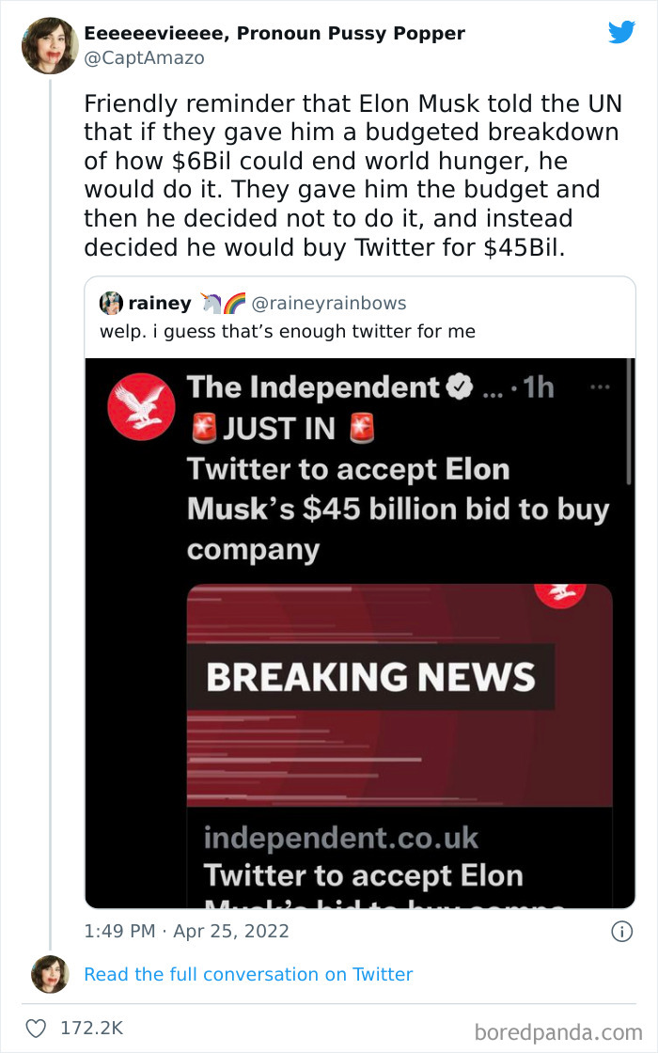This screenshot has height=1053, width=658.
Task: Open @CaptAmazo's profile via the top avatar
Action: point(50,45)
